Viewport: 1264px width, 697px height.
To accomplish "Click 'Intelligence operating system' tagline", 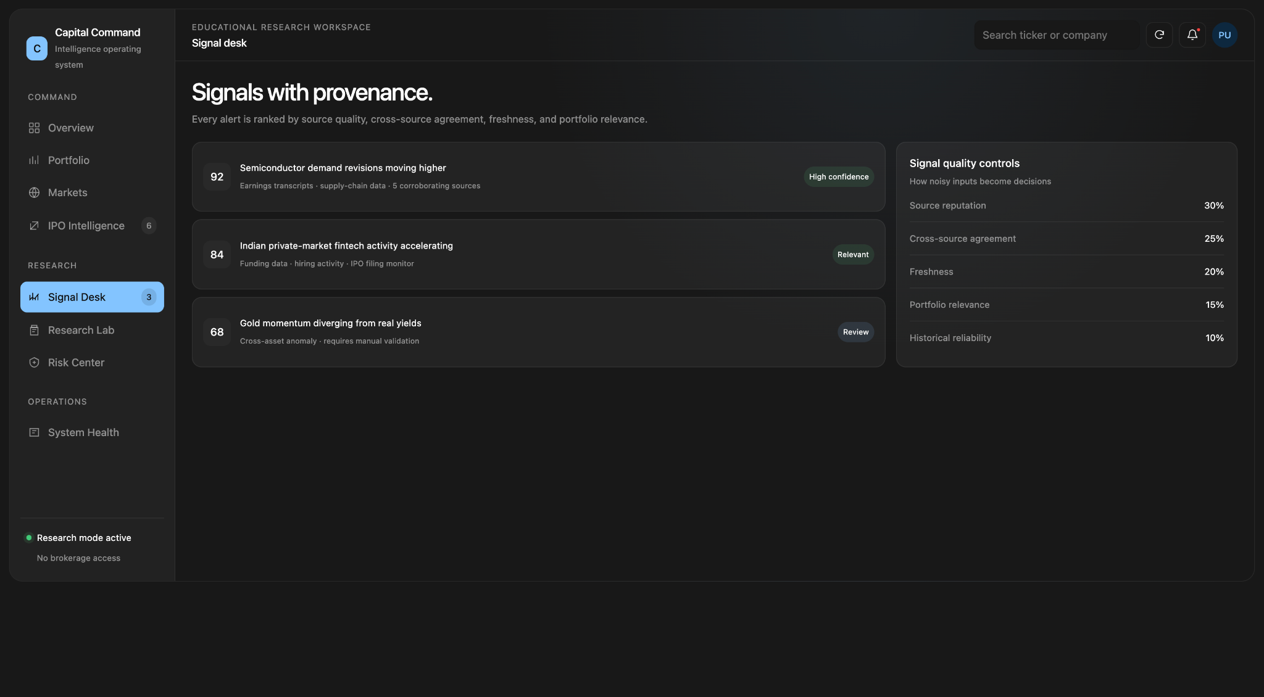I will pos(98,57).
